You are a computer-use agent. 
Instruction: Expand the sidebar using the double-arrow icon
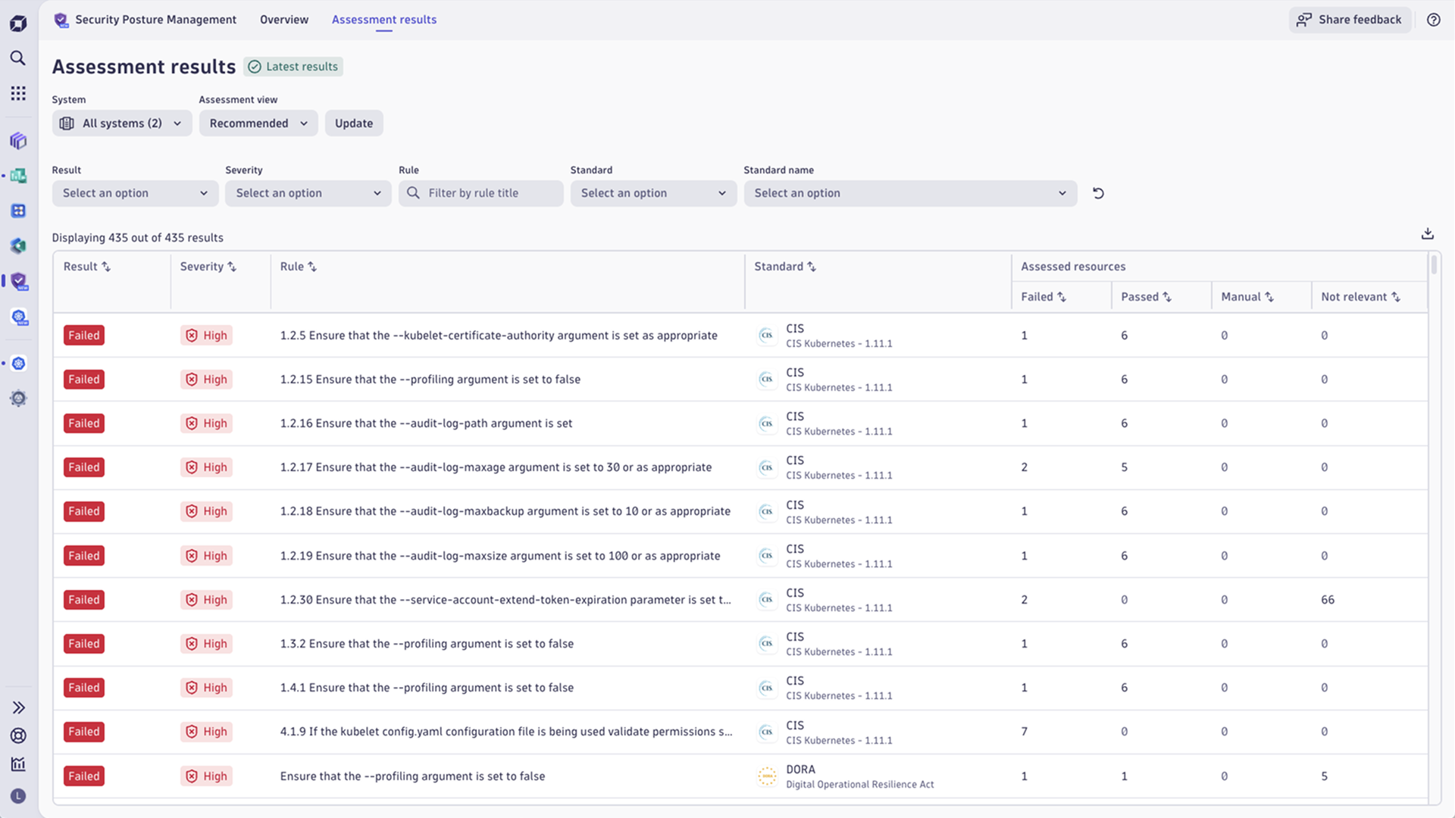click(18, 707)
